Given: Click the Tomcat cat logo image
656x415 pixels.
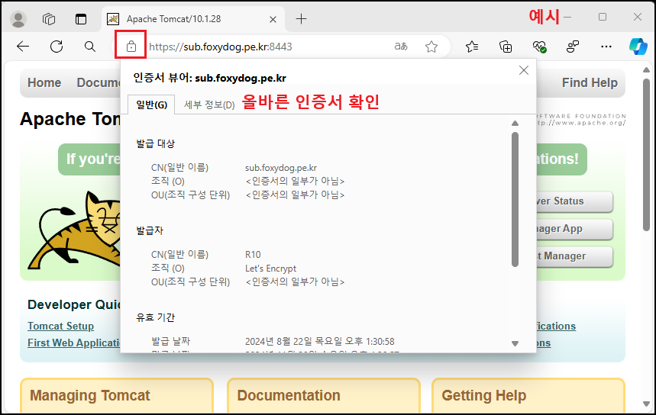Looking at the screenshot, I should pyautogui.click(x=74, y=230).
